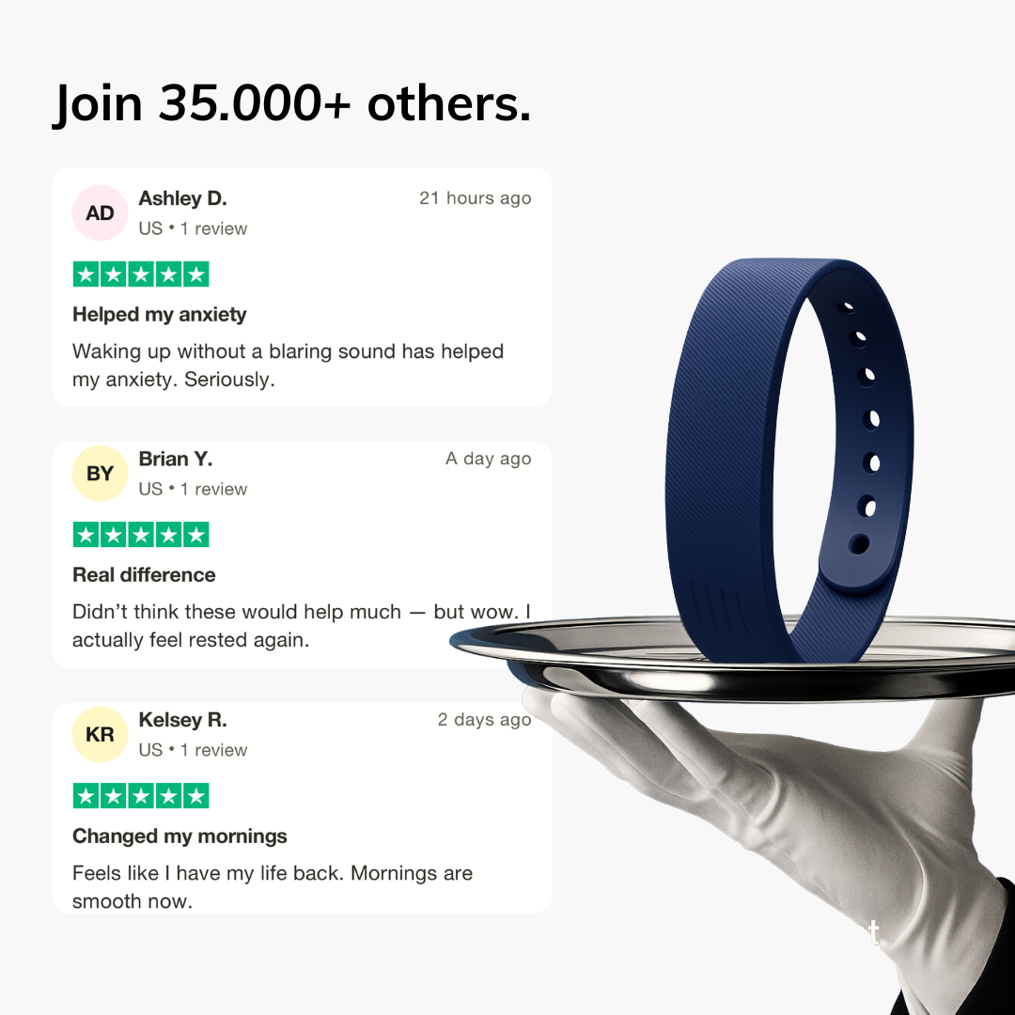
Task: Click the 'Changed my mornings' review title
Action: 180,836
